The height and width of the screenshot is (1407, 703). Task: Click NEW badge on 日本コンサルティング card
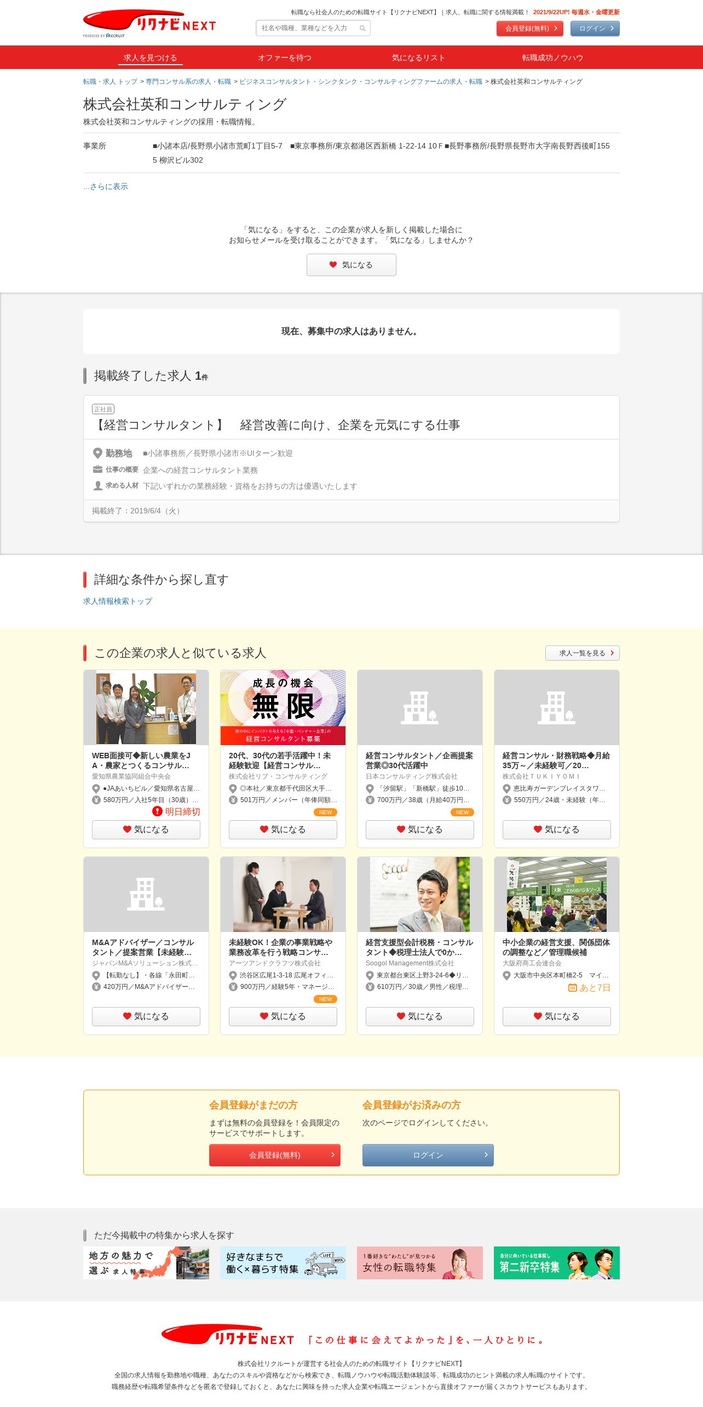[463, 813]
